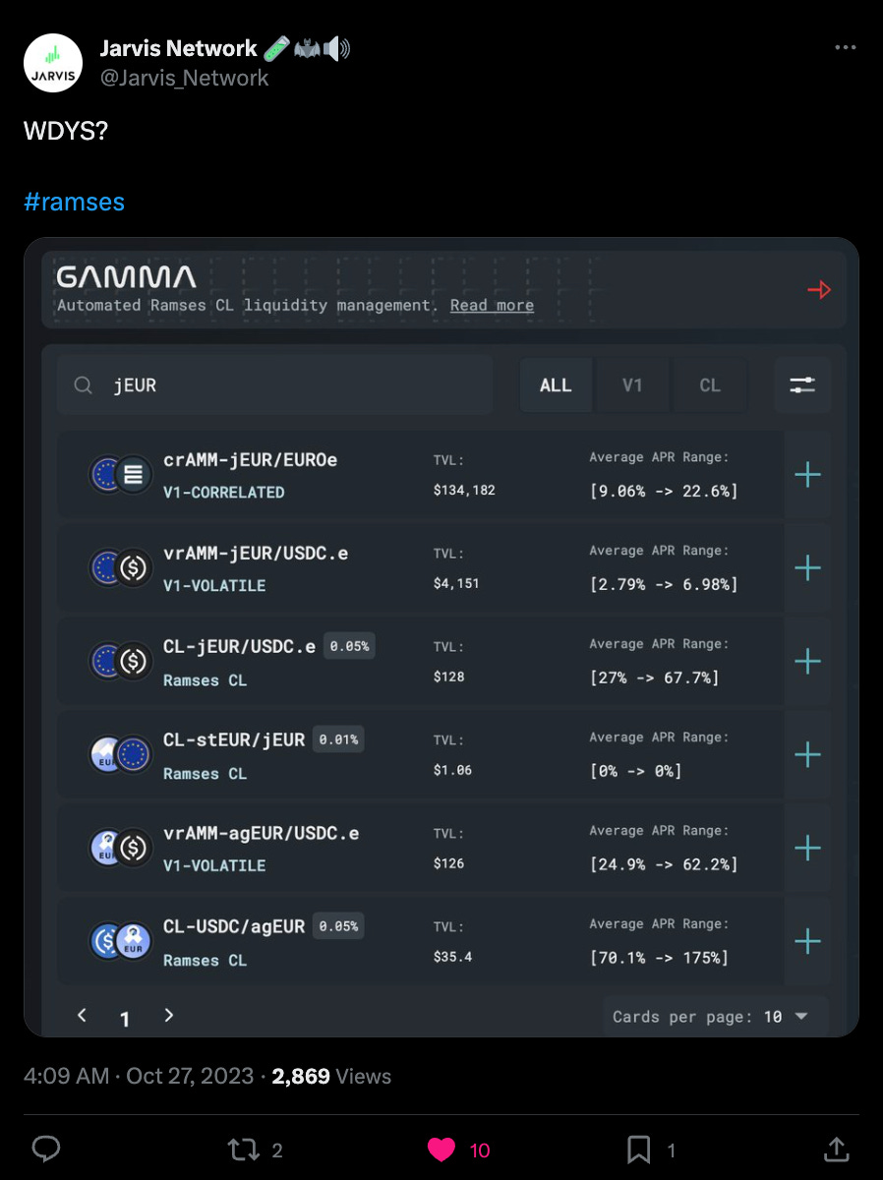883x1180 pixels.
Task: Click the [70.1% -> 175%] APR range
Action: pyautogui.click(x=659, y=958)
